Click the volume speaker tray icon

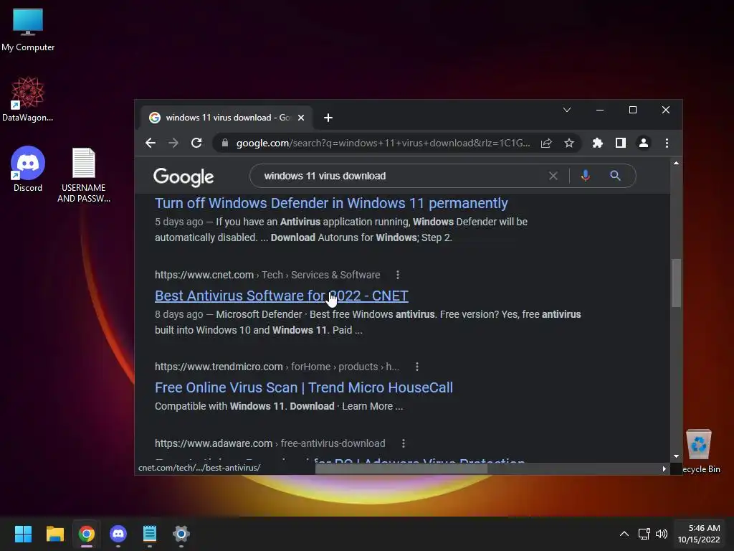coord(662,534)
